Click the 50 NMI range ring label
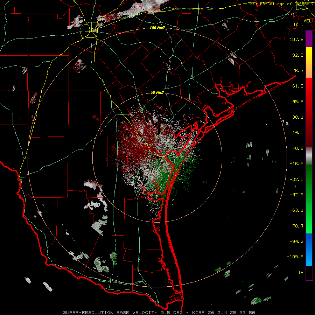Image resolution: width=315 pixels, height=315 pixels. pyautogui.click(x=157, y=93)
